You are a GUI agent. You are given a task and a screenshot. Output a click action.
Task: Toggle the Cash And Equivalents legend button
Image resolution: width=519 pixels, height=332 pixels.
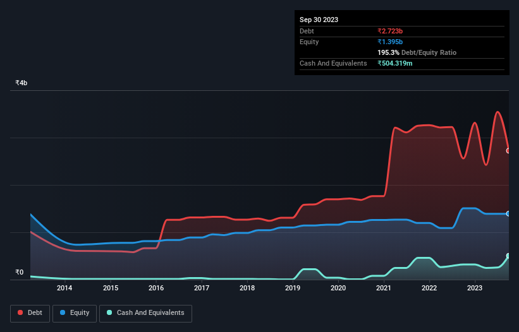coord(145,313)
